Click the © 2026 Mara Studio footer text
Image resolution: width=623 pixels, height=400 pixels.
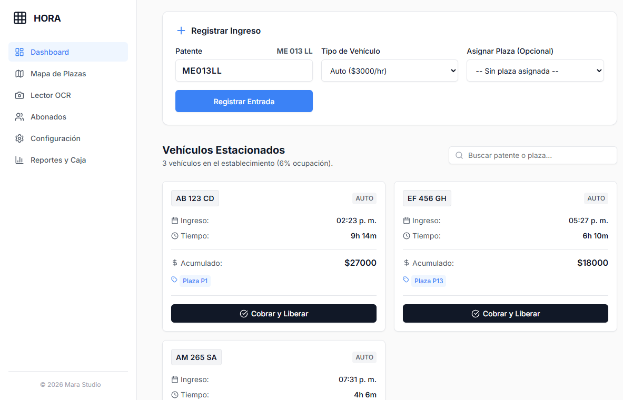tap(71, 385)
